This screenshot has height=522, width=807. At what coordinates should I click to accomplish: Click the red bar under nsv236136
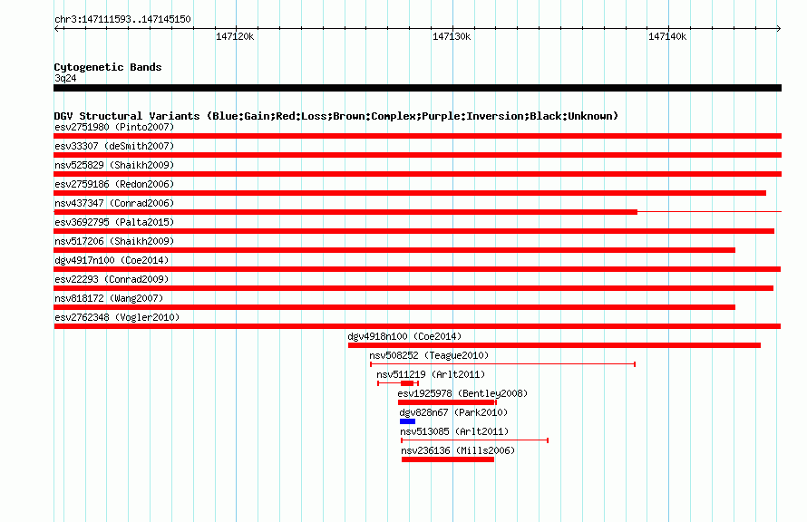448,459
